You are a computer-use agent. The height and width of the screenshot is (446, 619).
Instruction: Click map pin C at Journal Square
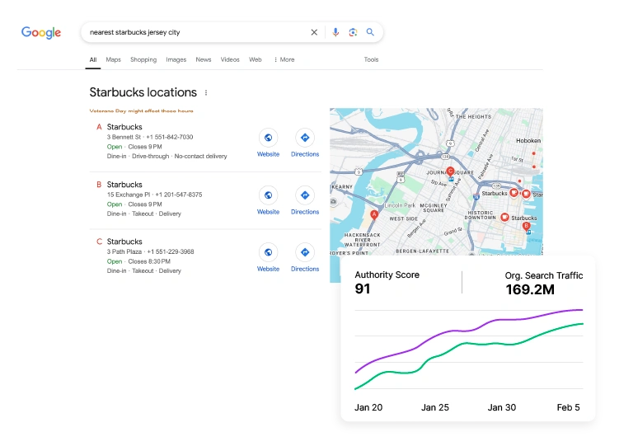pos(450,171)
